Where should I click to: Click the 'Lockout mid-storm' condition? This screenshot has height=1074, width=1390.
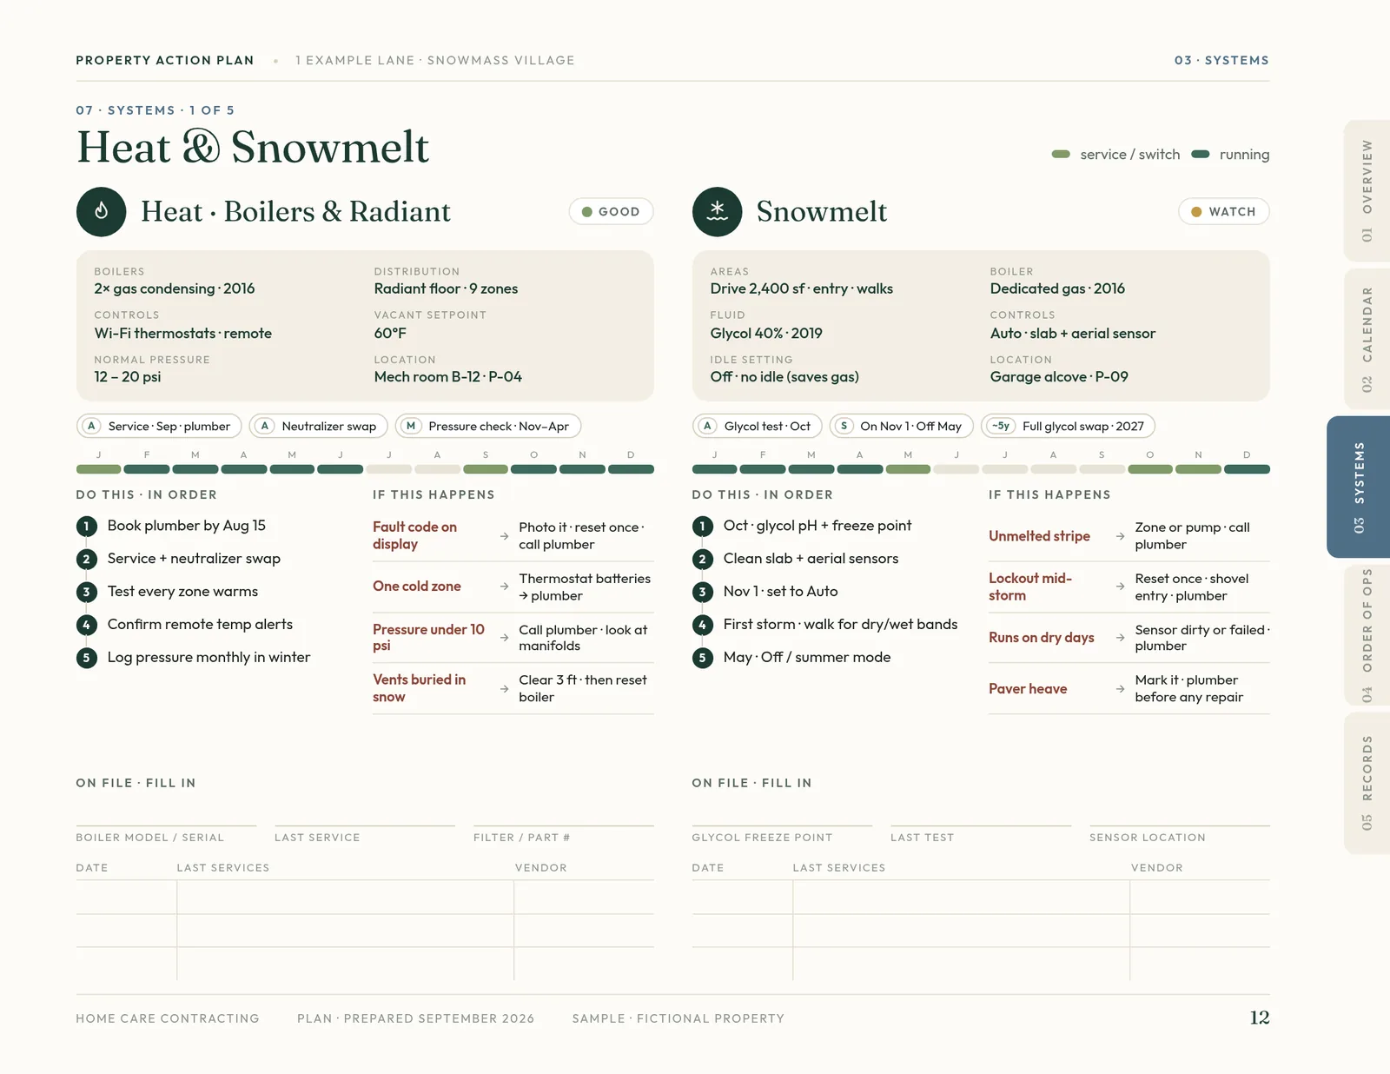pyautogui.click(x=1030, y=587)
